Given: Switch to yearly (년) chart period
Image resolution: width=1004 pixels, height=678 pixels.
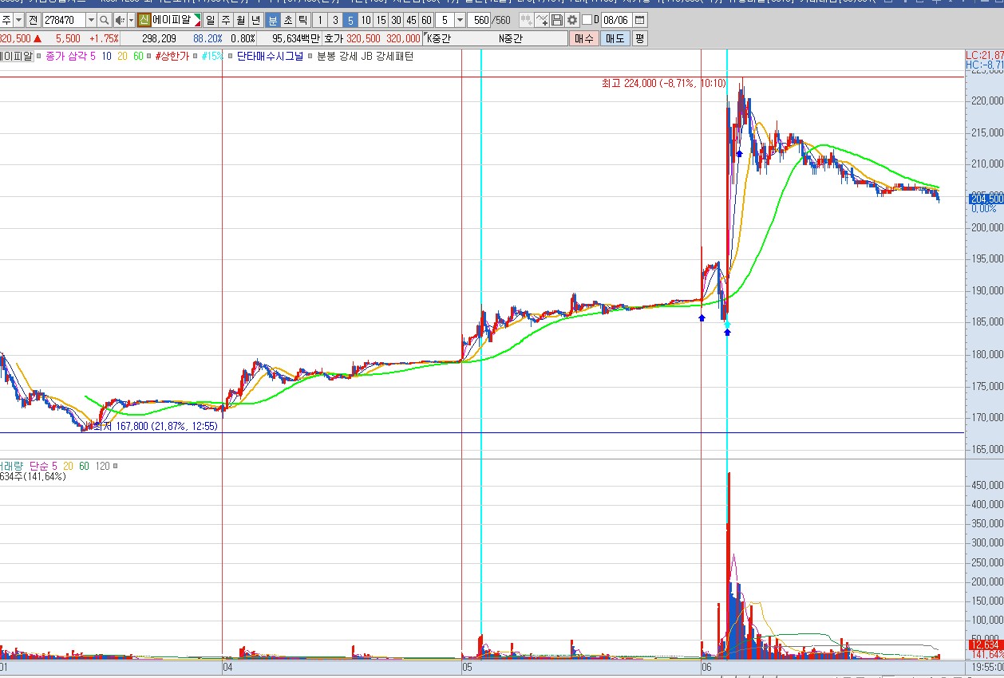Looking at the screenshot, I should tap(256, 20).
